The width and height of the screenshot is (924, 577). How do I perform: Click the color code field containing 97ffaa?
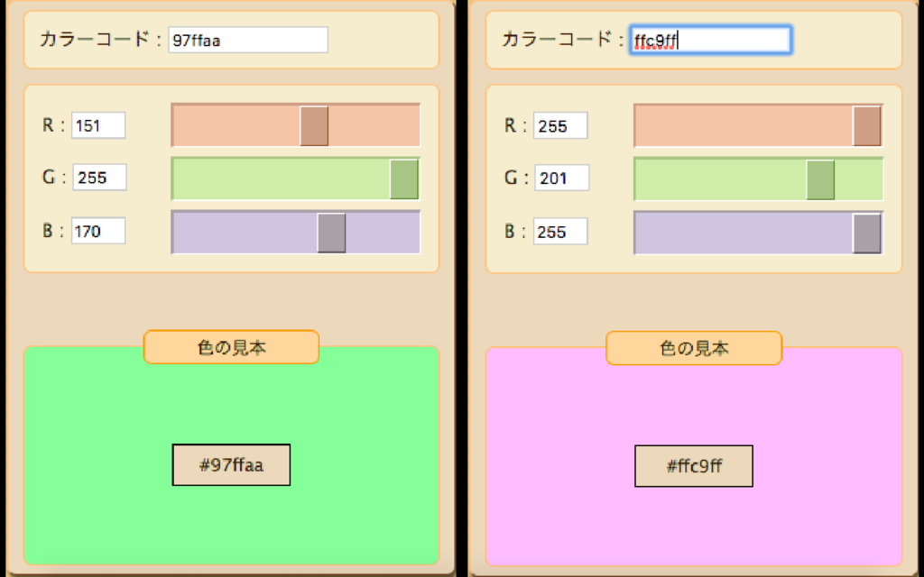248,40
